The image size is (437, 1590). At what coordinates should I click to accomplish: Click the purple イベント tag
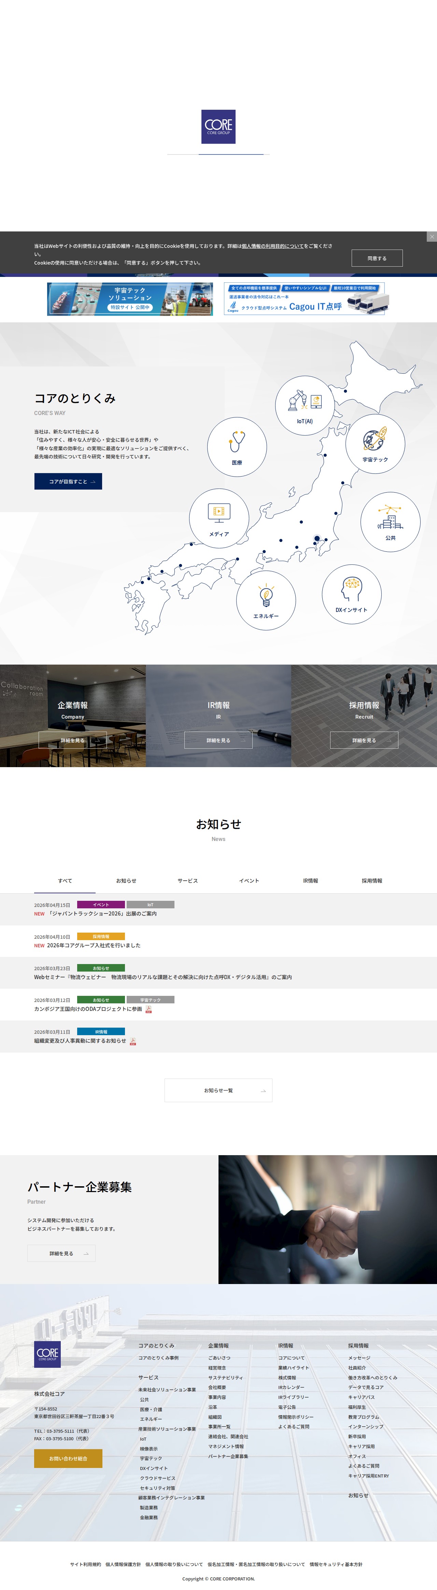(x=100, y=905)
